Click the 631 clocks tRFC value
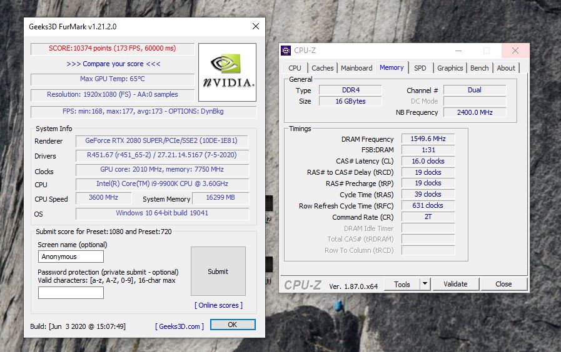Image resolution: width=561 pixels, height=352 pixels. pos(428,205)
